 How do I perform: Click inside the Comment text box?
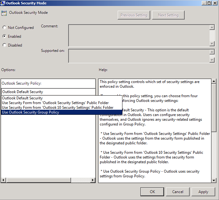(x=139, y=36)
